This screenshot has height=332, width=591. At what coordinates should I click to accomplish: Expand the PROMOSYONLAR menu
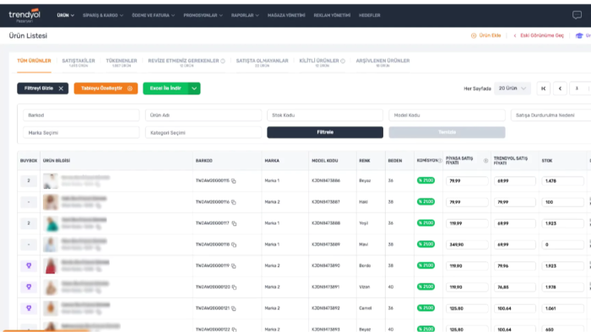[x=203, y=15]
